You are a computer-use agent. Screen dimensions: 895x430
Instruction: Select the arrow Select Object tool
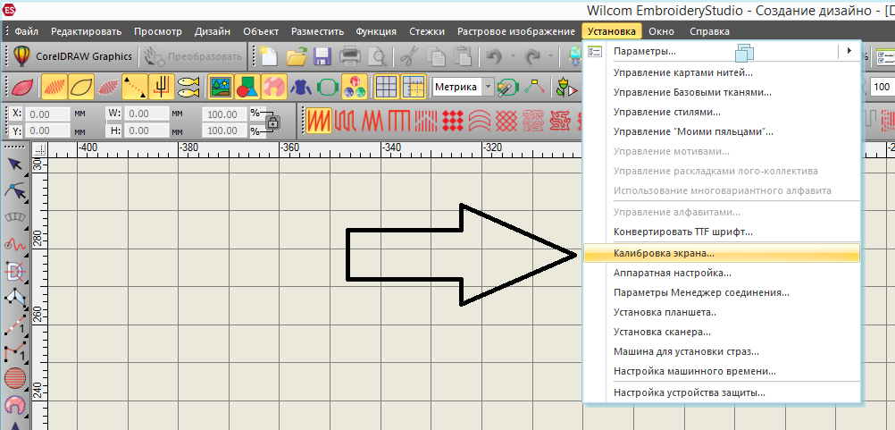[15, 164]
